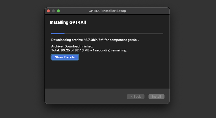216x118 pixels.
Task: Click the "1 second(s) remaining" text
Action: click(x=110, y=50)
